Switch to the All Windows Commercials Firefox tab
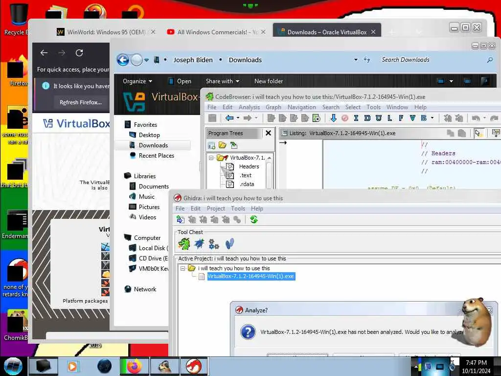The height and width of the screenshot is (376, 501). tap(216, 32)
